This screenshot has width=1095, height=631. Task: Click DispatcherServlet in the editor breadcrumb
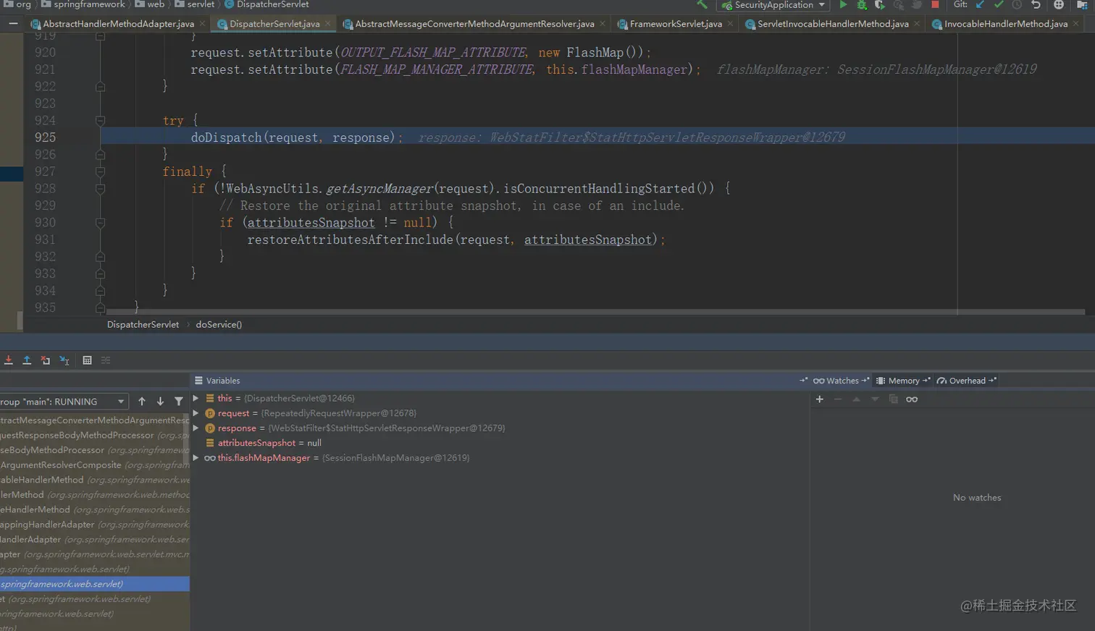143,325
